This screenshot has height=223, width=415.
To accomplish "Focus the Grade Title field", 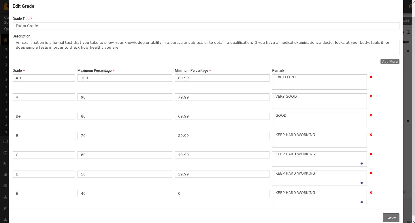I will pos(206,26).
